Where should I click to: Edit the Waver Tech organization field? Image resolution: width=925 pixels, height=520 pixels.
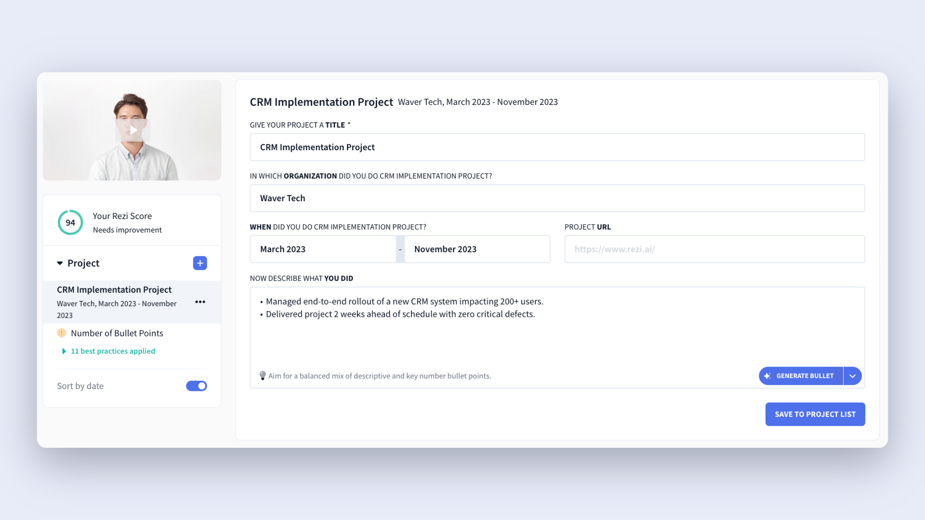click(557, 198)
